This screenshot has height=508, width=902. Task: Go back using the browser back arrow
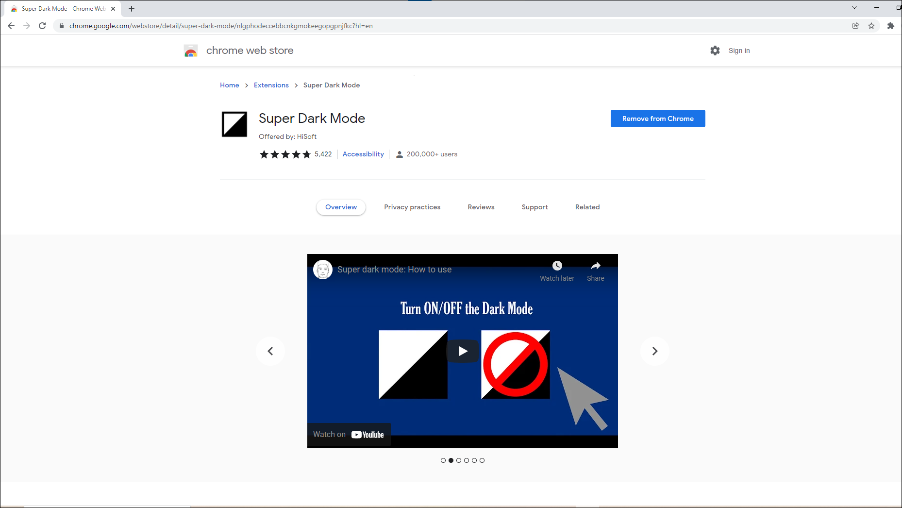coord(11,26)
